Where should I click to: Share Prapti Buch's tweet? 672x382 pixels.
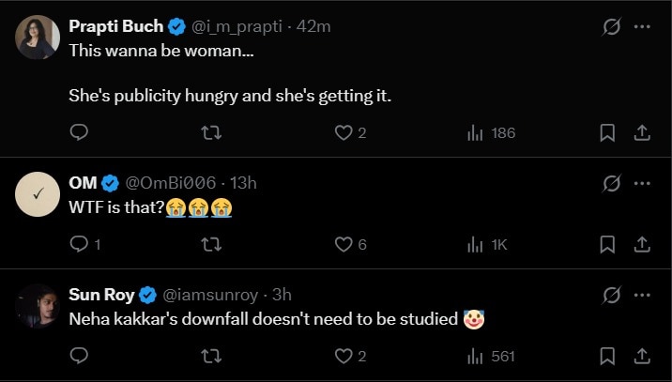point(643,132)
